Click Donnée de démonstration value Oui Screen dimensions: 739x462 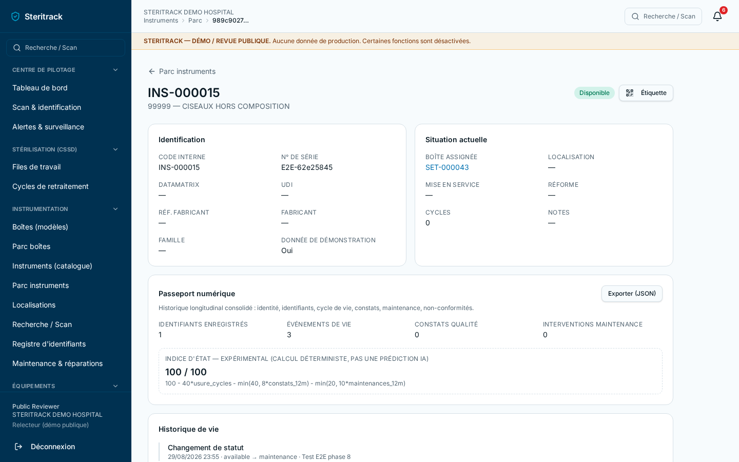tap(287, 251)
